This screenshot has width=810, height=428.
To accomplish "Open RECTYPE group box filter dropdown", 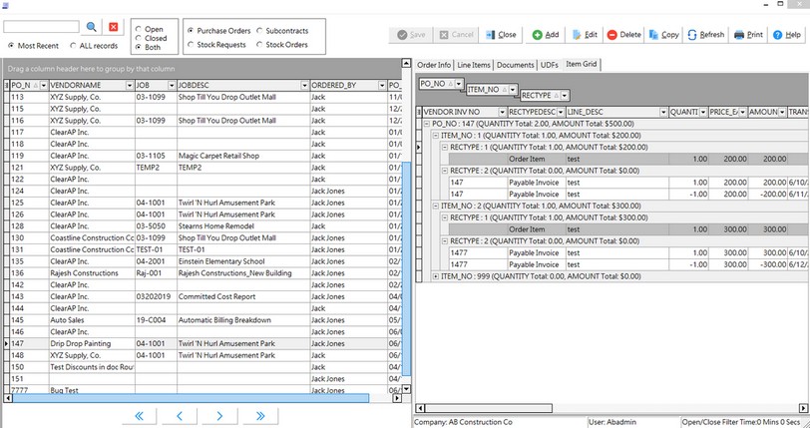I will (565, 96).
